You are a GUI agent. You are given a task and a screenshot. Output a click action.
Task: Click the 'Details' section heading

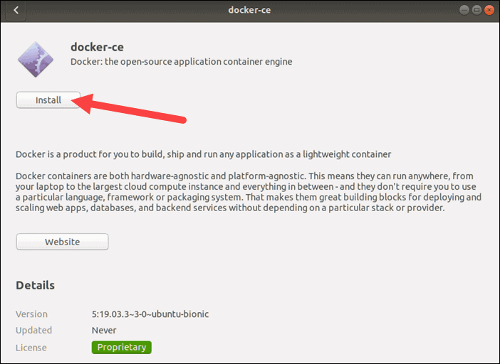point(35,285)
